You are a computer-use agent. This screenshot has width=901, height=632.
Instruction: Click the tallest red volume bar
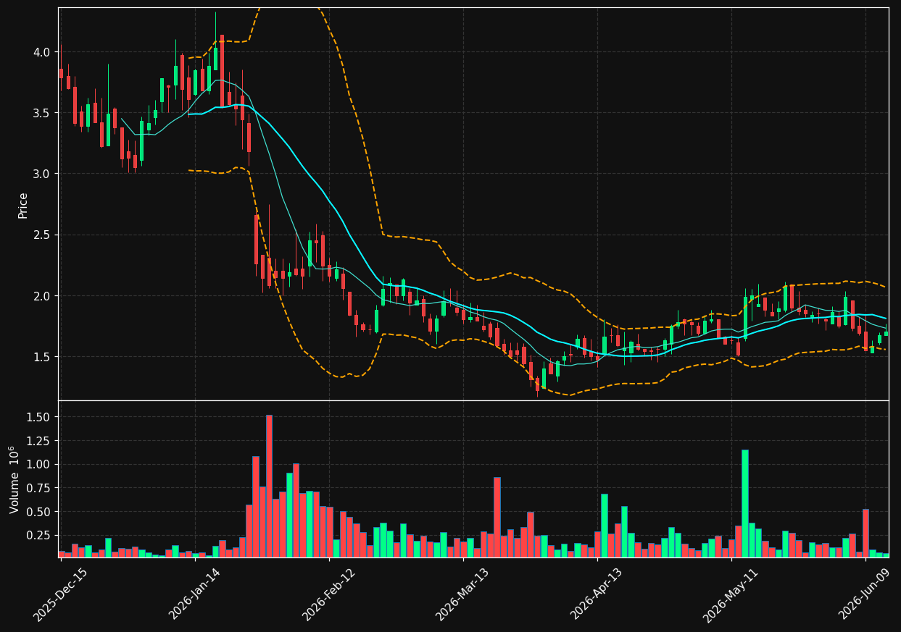269,486
